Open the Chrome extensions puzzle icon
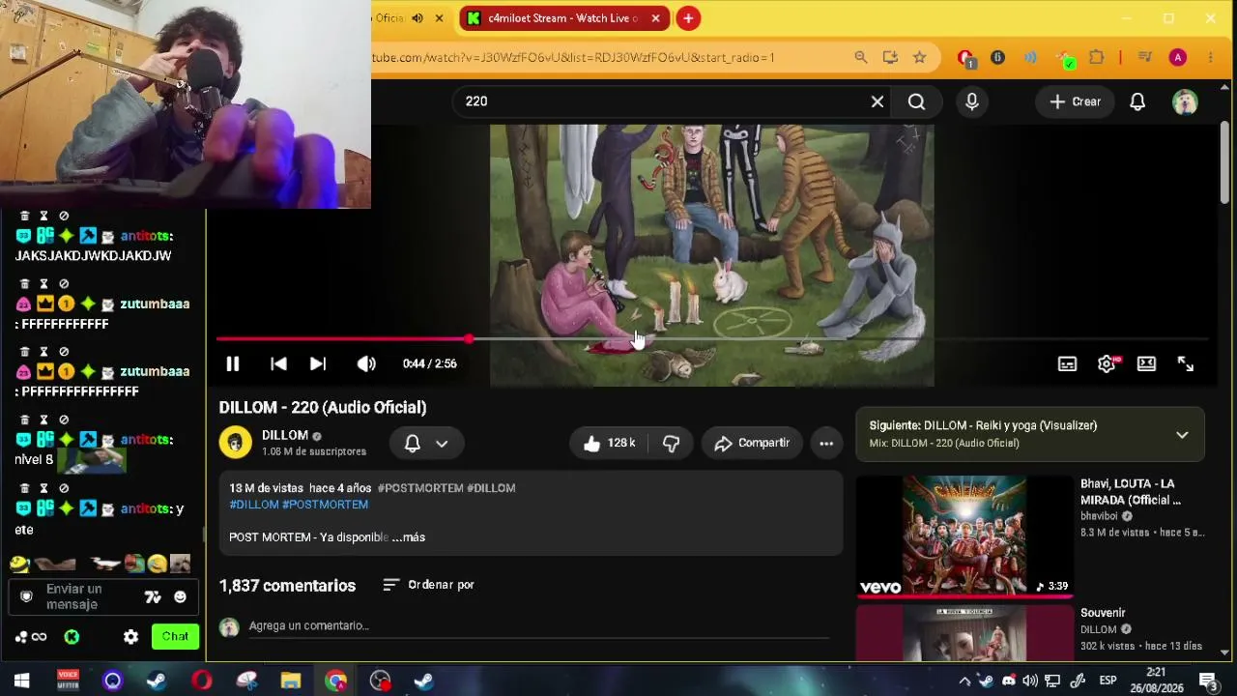Screen dimensions: 1237x696 pos(1097,58)
